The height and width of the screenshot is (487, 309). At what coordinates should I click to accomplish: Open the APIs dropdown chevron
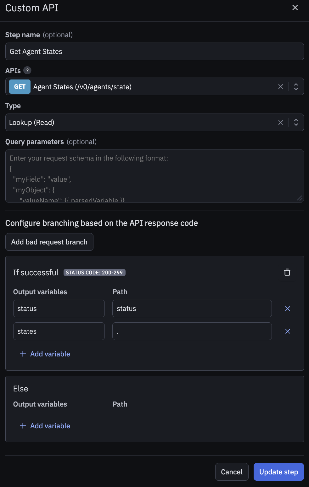pyautogui.click(x=296, y=86)
